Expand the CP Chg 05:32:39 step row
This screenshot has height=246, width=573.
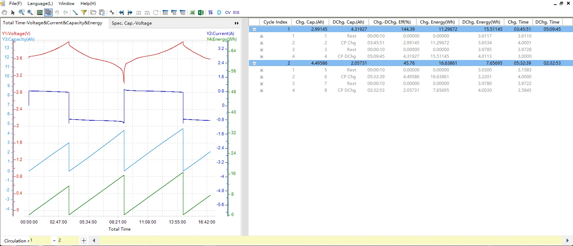[261, 77]
